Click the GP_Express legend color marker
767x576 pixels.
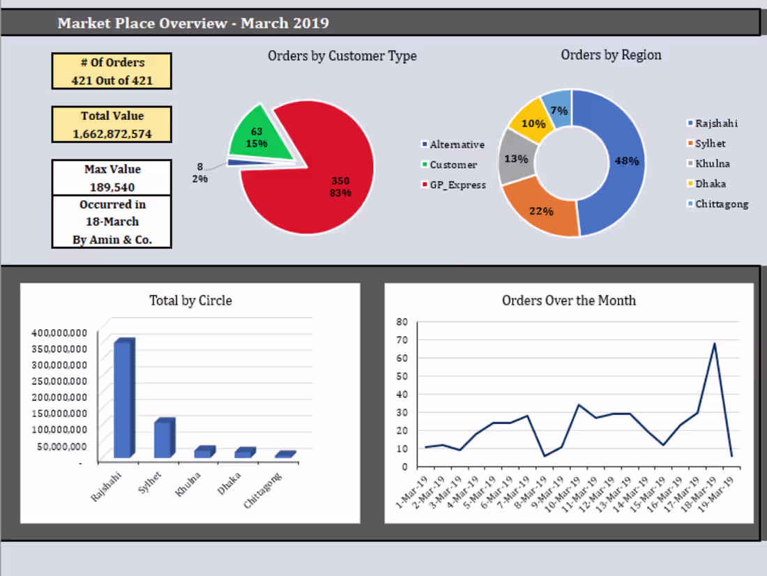coord(425,185)
